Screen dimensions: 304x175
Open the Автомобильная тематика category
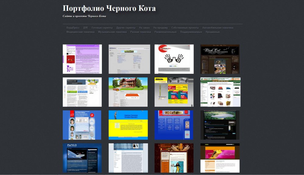218,28
